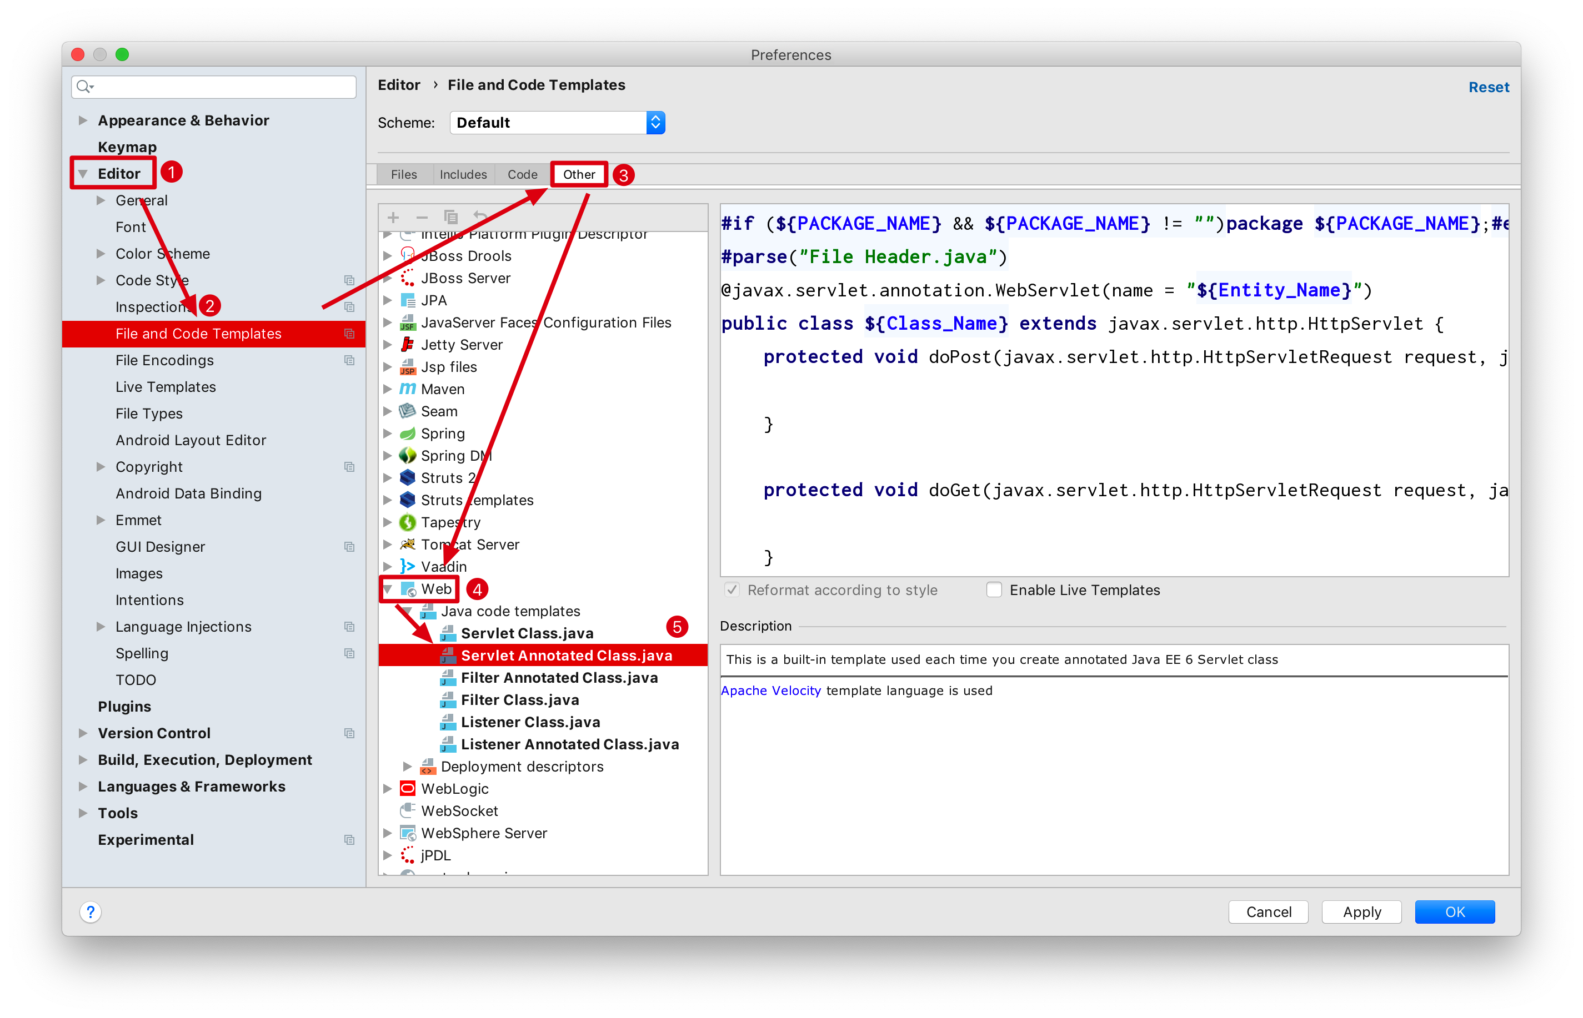Select Filter Class.java template
Viewport: 1583px width, 1018px height.
click(x=520, y=700)
